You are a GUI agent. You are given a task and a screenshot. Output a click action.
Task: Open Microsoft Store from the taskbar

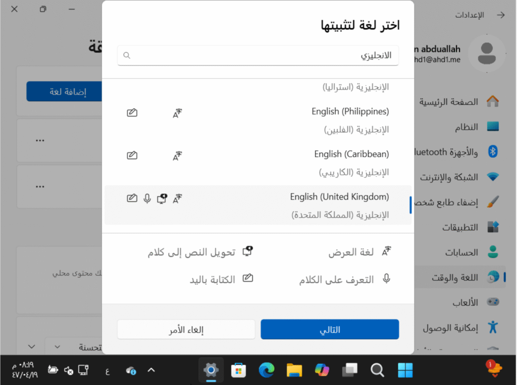(238, 370)
